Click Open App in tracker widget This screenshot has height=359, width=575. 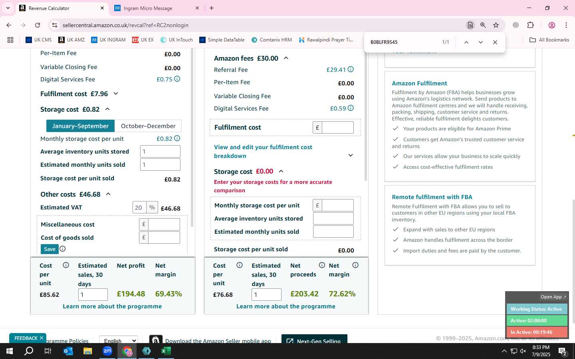(x=553, y=297)
